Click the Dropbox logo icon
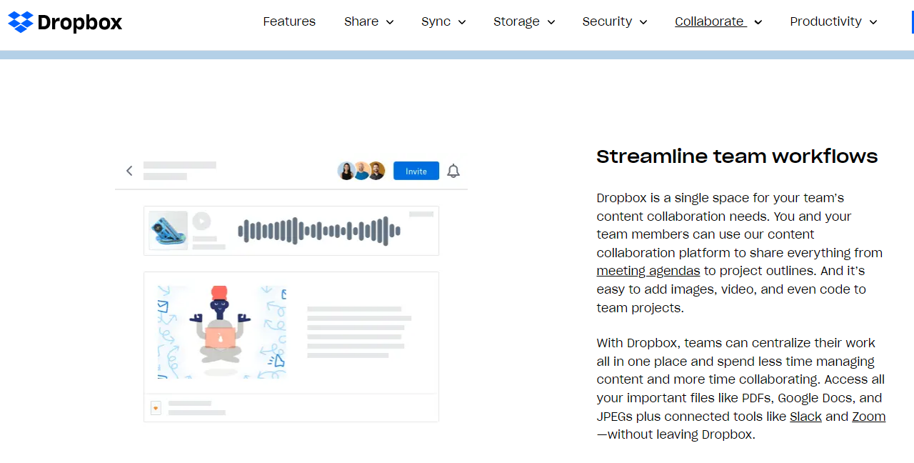 21,22
